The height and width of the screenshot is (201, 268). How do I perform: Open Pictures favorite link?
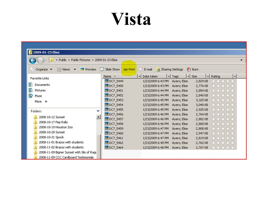point(37,90)
